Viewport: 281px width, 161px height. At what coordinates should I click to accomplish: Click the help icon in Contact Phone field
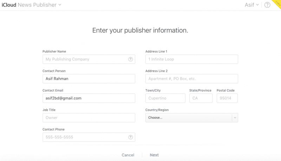pyautogui.click(x=131, y=137)
